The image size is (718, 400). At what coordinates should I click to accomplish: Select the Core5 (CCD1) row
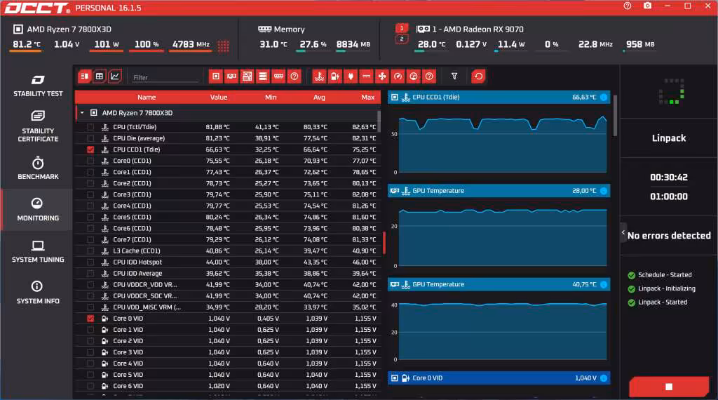228,217
